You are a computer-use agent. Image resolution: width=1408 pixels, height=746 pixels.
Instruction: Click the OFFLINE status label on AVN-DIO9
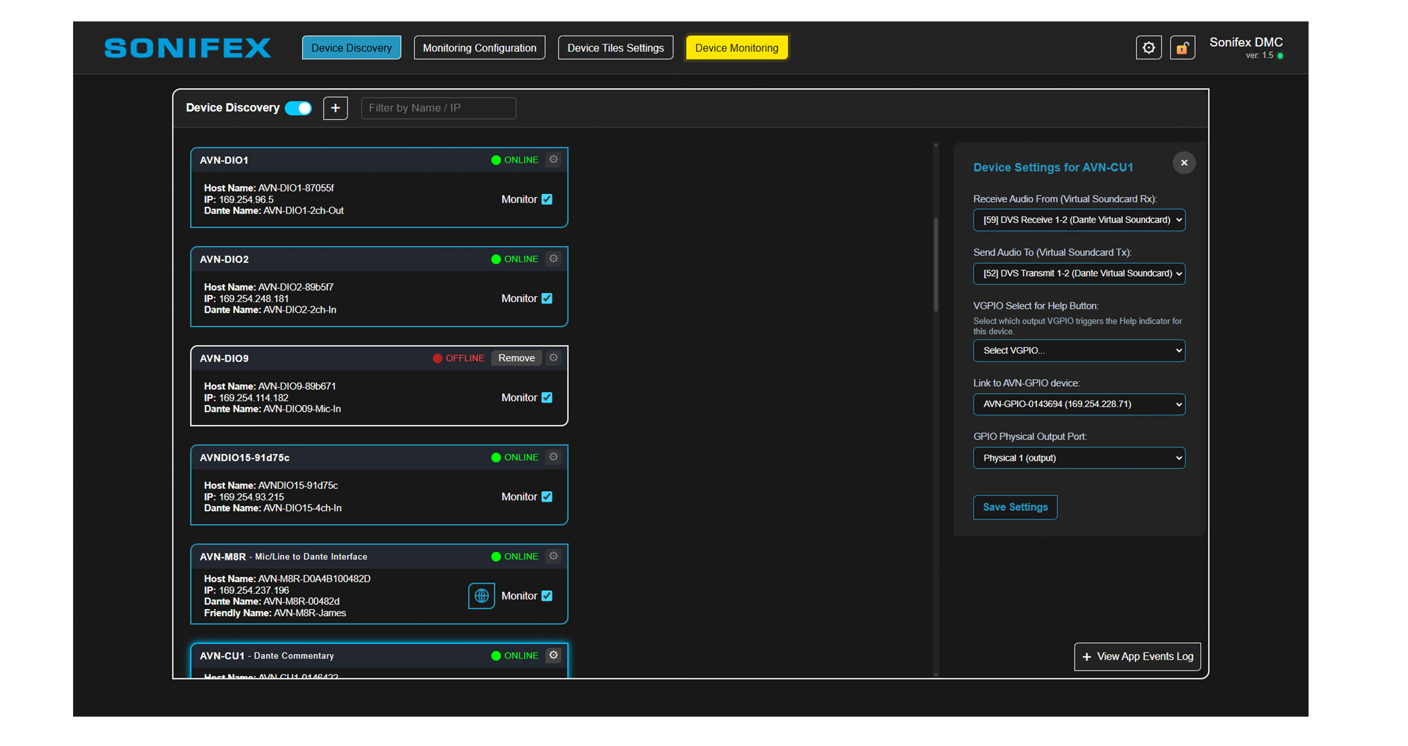[x=465, y=358]
